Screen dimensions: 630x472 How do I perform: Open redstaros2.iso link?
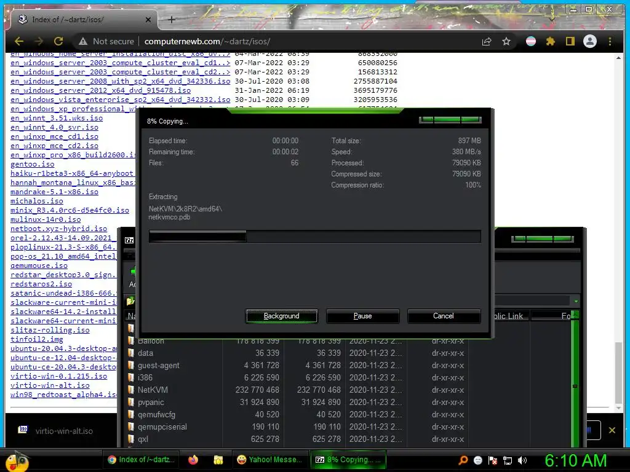pyautogui.click(x=41, y=284)
